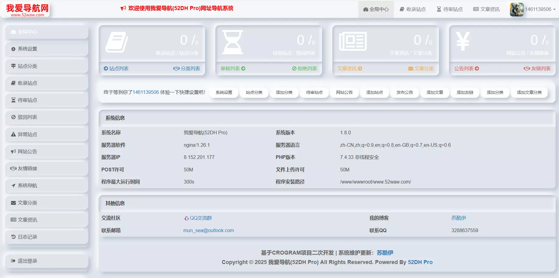Open 异常站点 warning icon in sidebar
Screen dimensions: 559x278
(13, 134)
